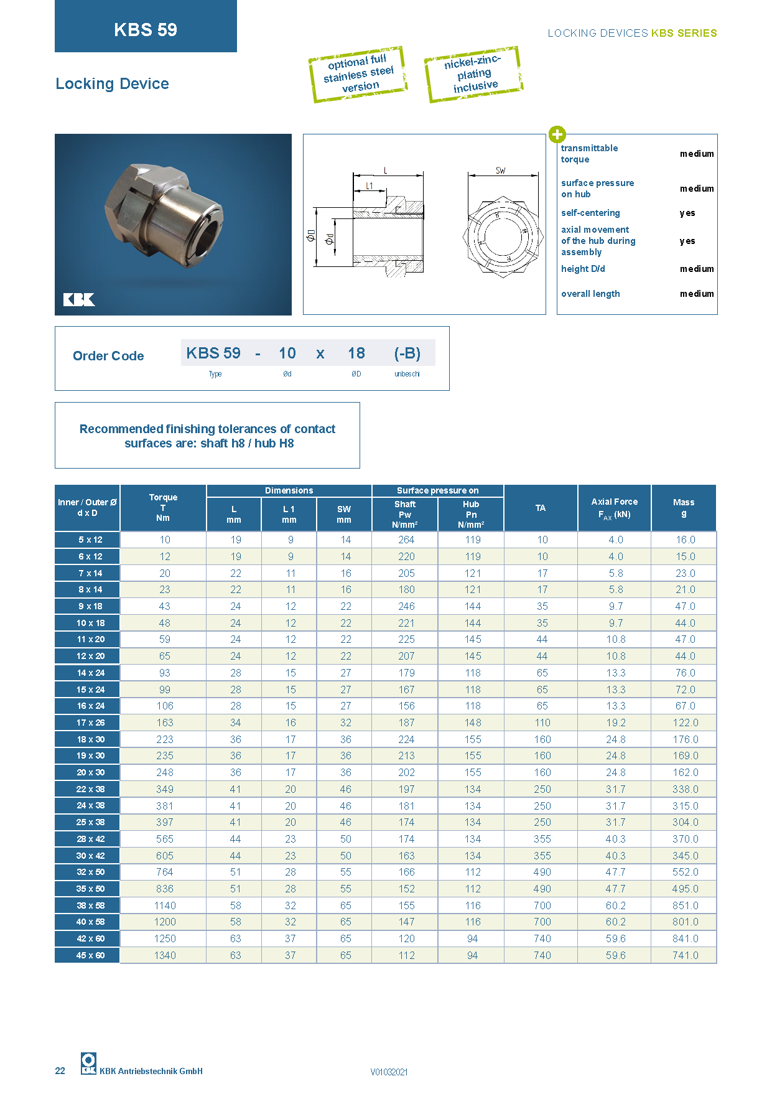Click the white KBK logo on product photo
The image size is (772, 1099).
tap(79, 299)
